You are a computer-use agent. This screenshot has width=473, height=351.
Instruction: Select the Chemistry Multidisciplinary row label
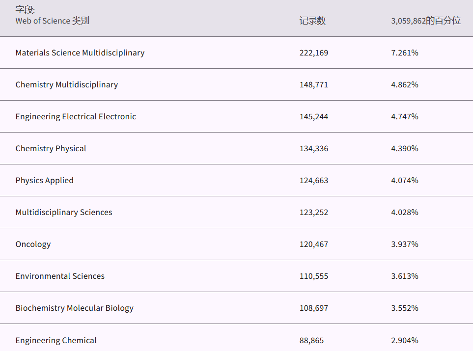[67, 84]
